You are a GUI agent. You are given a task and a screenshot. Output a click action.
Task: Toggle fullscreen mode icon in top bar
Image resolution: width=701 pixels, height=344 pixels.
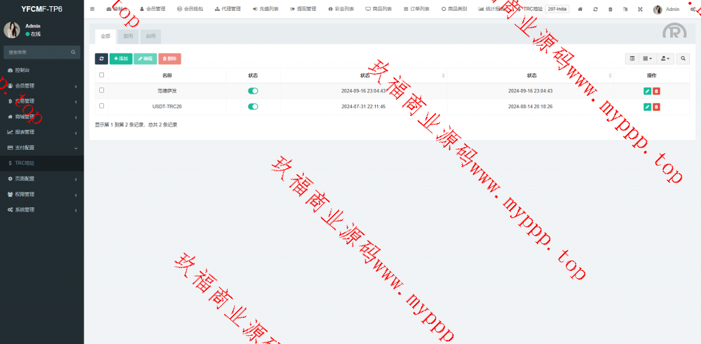tap(640, 9)
